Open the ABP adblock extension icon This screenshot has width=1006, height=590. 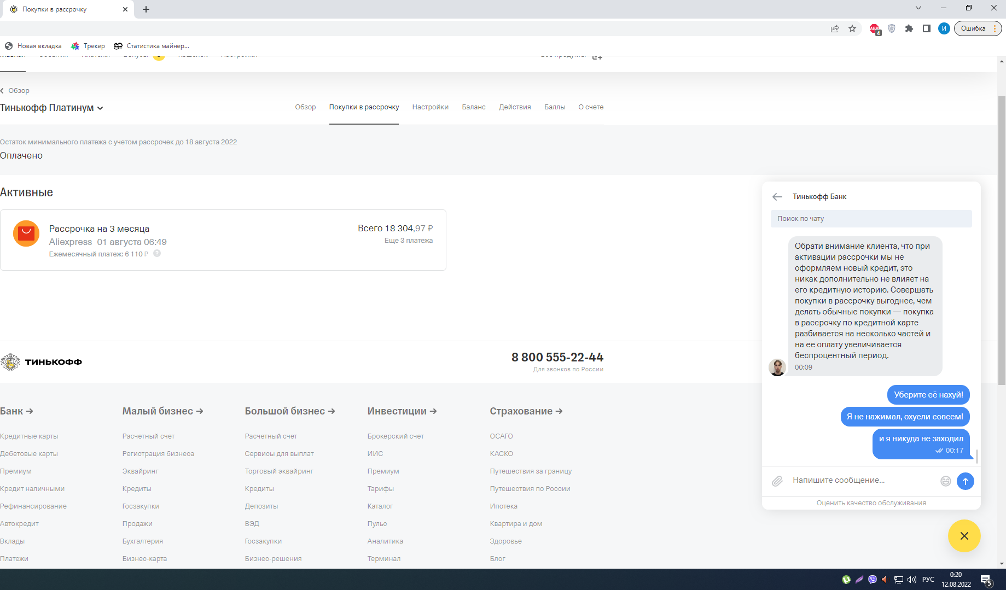coord(875,29)
